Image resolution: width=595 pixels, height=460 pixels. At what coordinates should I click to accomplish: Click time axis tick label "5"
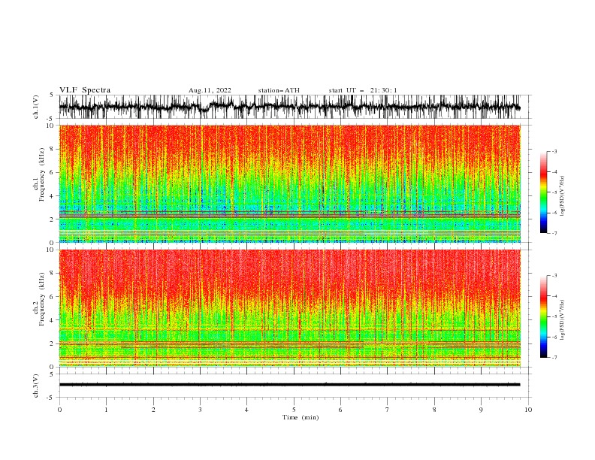pyautogui.click(x=294, y=410)
